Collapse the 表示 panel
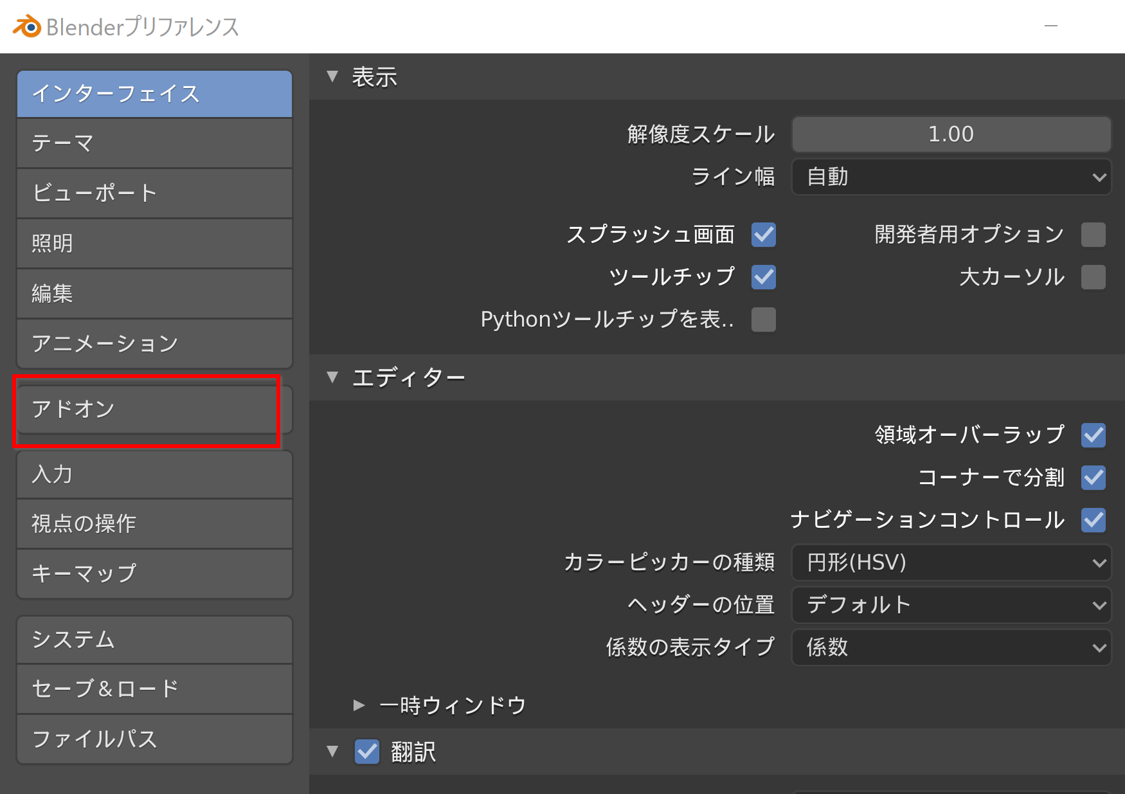Screen dimensions: 1125x794 [x=332, y=77]
